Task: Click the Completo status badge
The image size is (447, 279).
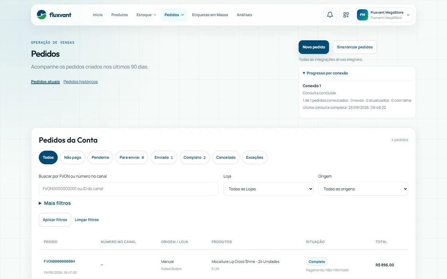Action: click(317, 261)
